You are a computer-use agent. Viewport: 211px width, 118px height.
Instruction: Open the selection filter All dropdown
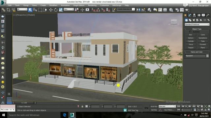(22, 9)
